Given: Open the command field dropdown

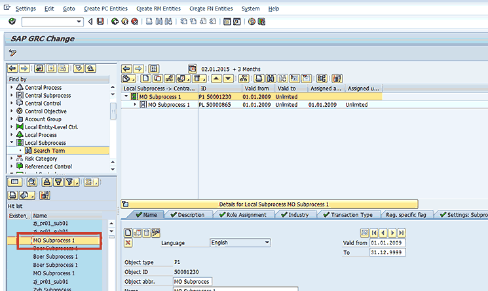Looking at the screenshot, I should [x=79, y=22].
